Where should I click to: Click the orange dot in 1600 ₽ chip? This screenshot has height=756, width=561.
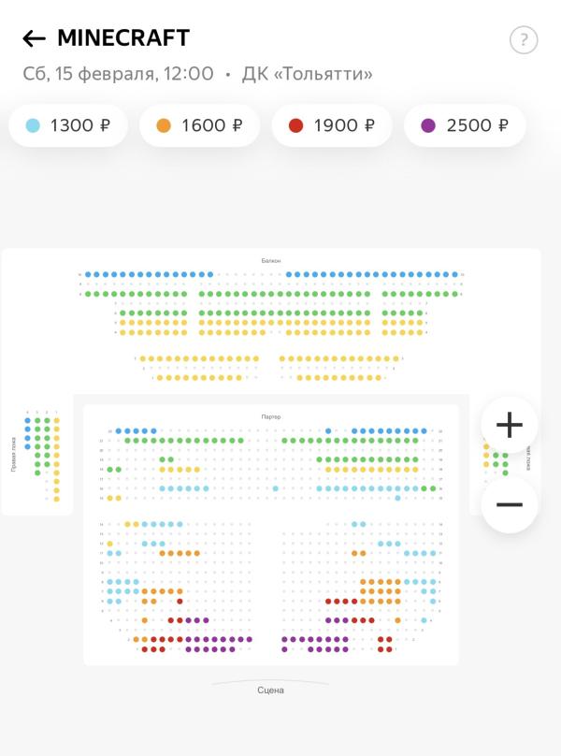point(164,125)
